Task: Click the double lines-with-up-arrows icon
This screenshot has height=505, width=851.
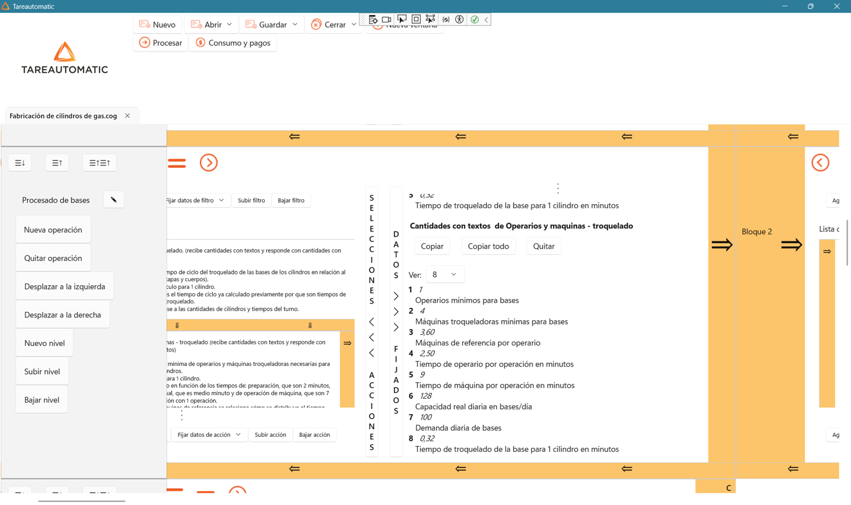Action: tap(100, 163)
